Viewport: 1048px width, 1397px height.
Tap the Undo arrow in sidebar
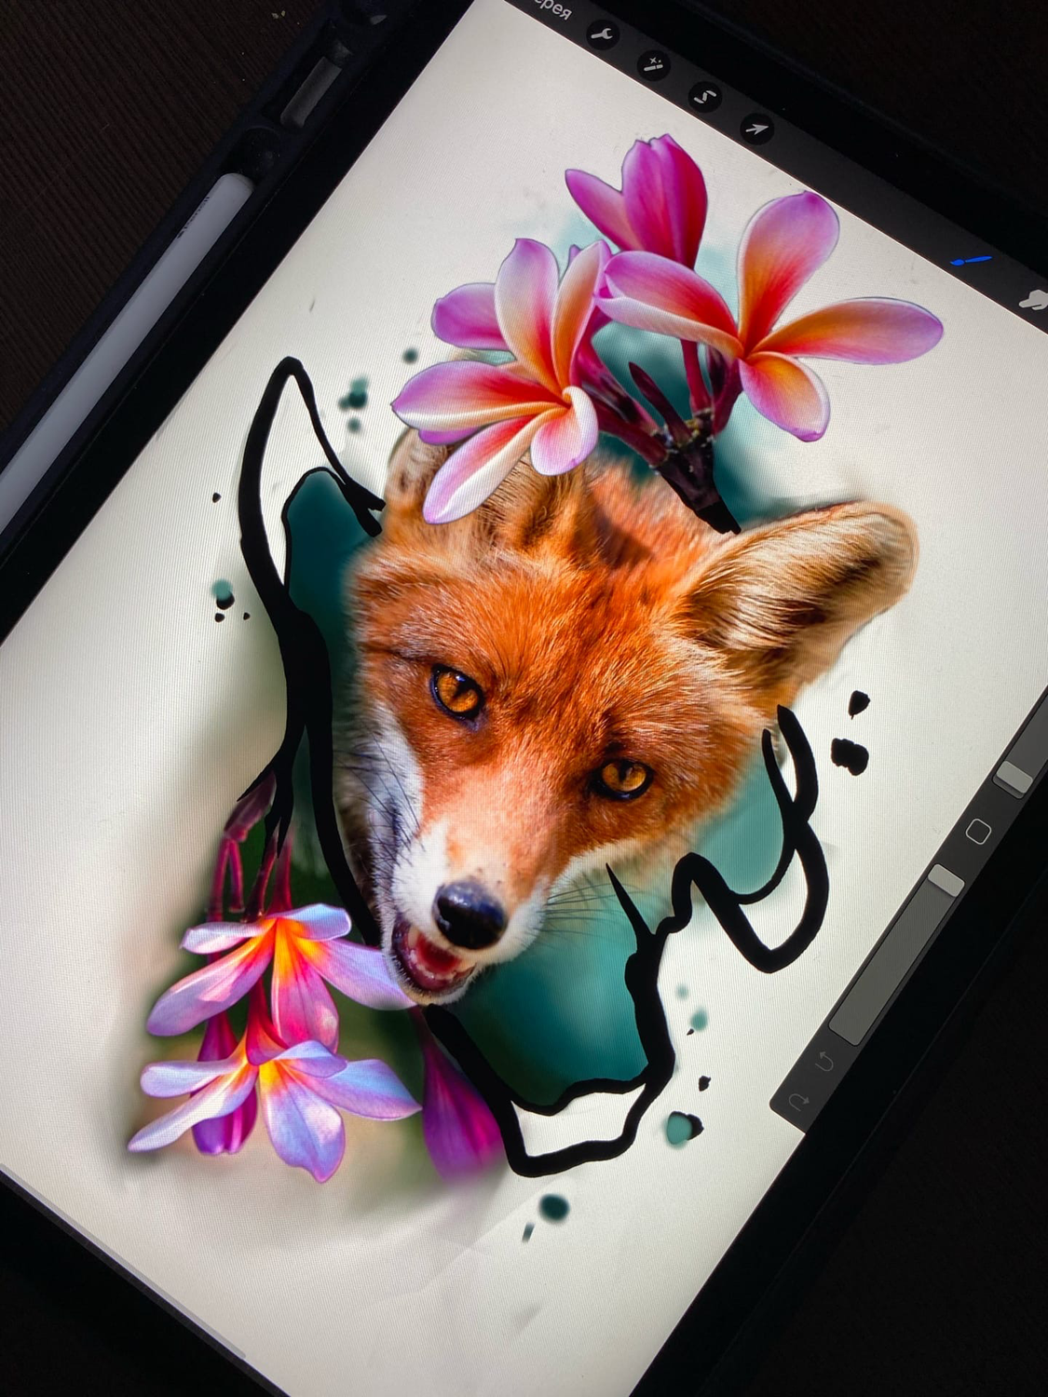pos(823,1060)
